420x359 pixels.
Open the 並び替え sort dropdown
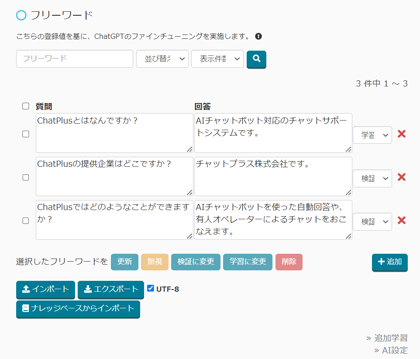pyautogui.click(x=162, y=59)
